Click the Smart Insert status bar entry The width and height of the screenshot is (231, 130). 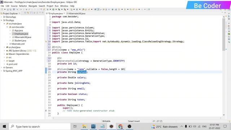[134, 121]
